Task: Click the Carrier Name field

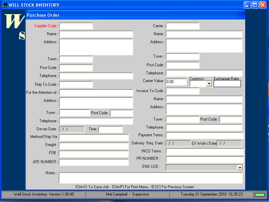Action: pyautogui.click(x=204, y=34)
